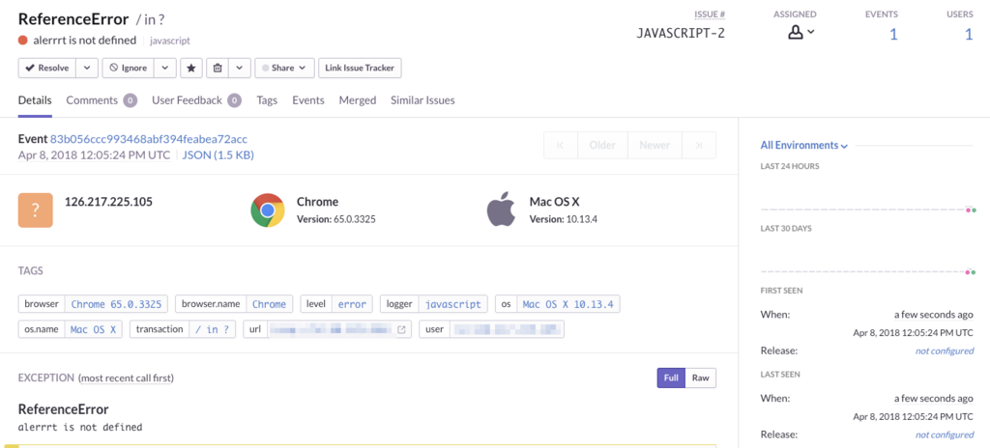This screenshot has width=990, height=448.
Task: Select the Raw exception view toggle
Action: pos(700,378)
